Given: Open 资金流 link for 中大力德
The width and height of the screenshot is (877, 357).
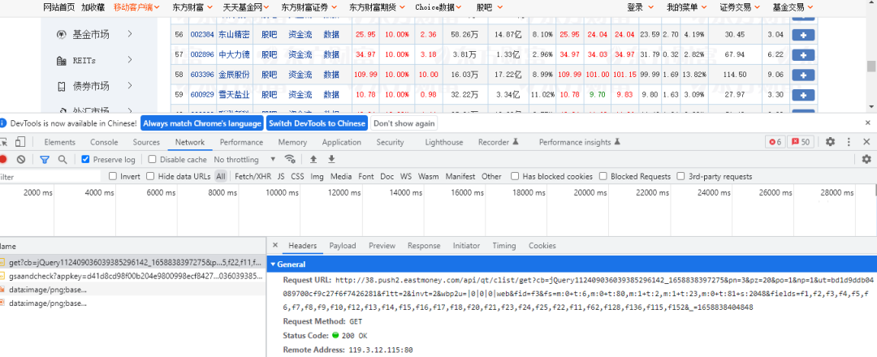Looking at the screenshot, I should pos(300,54).
